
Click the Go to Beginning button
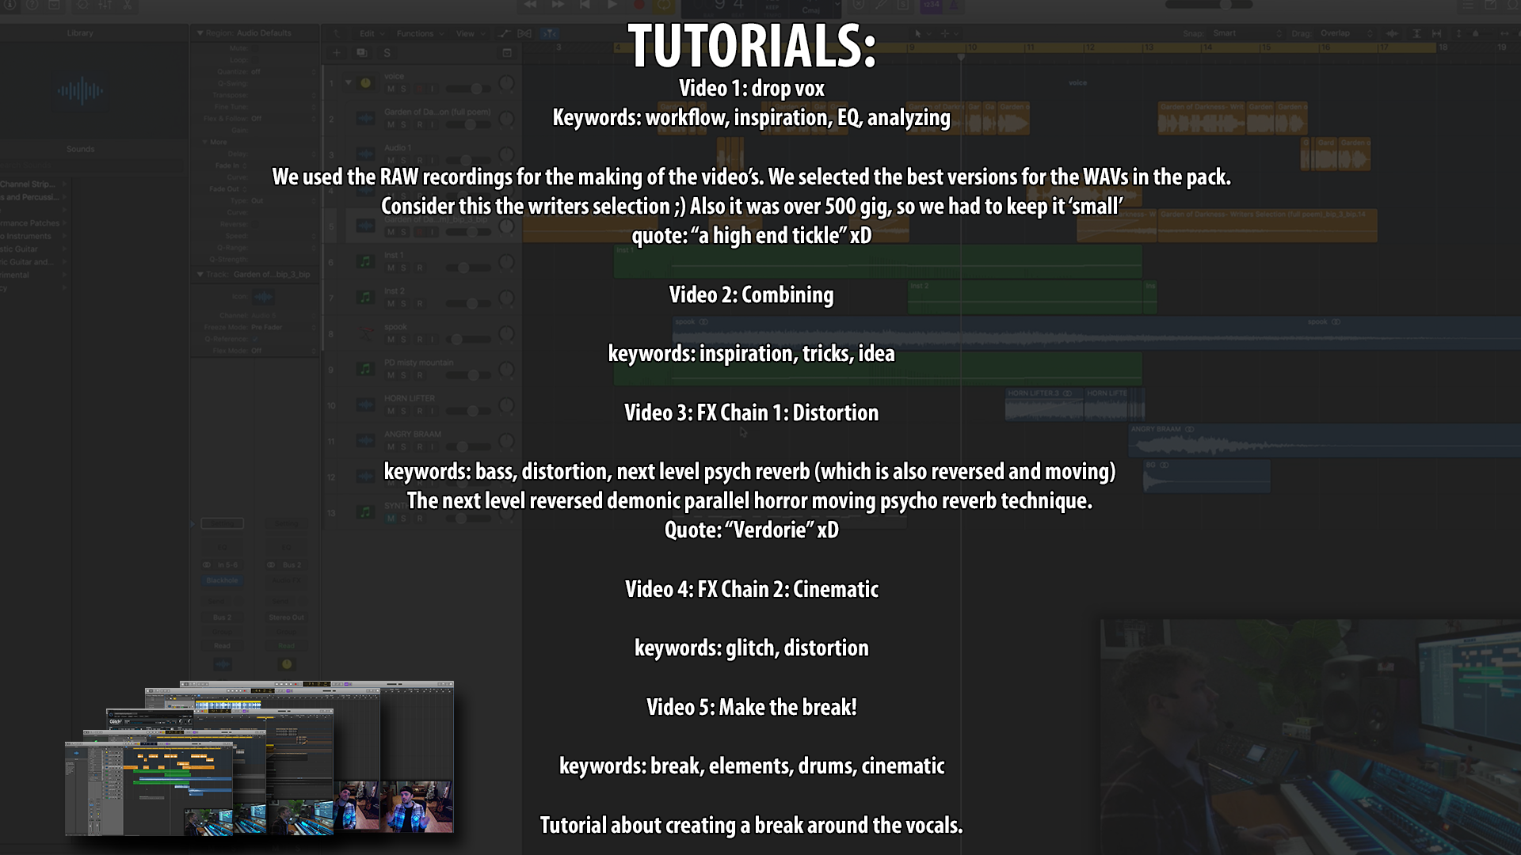point(585,5)
